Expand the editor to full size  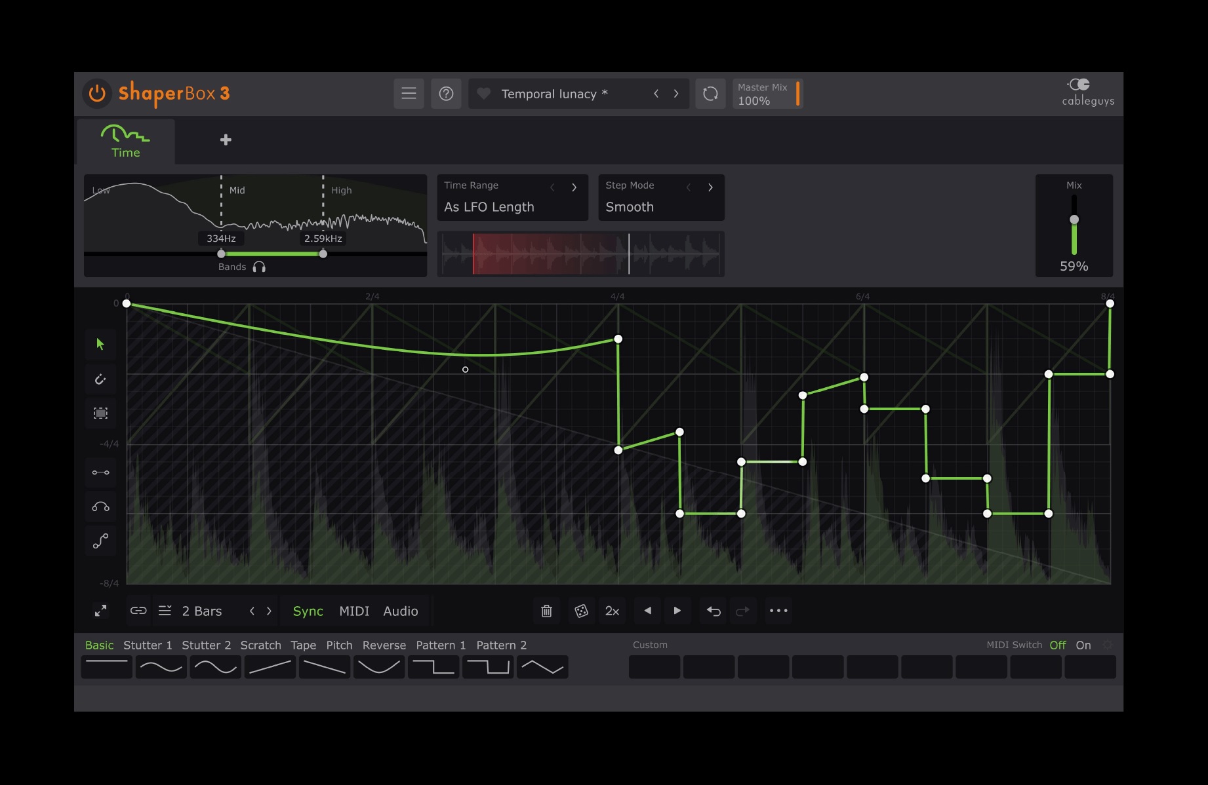[x=100, y=611]
